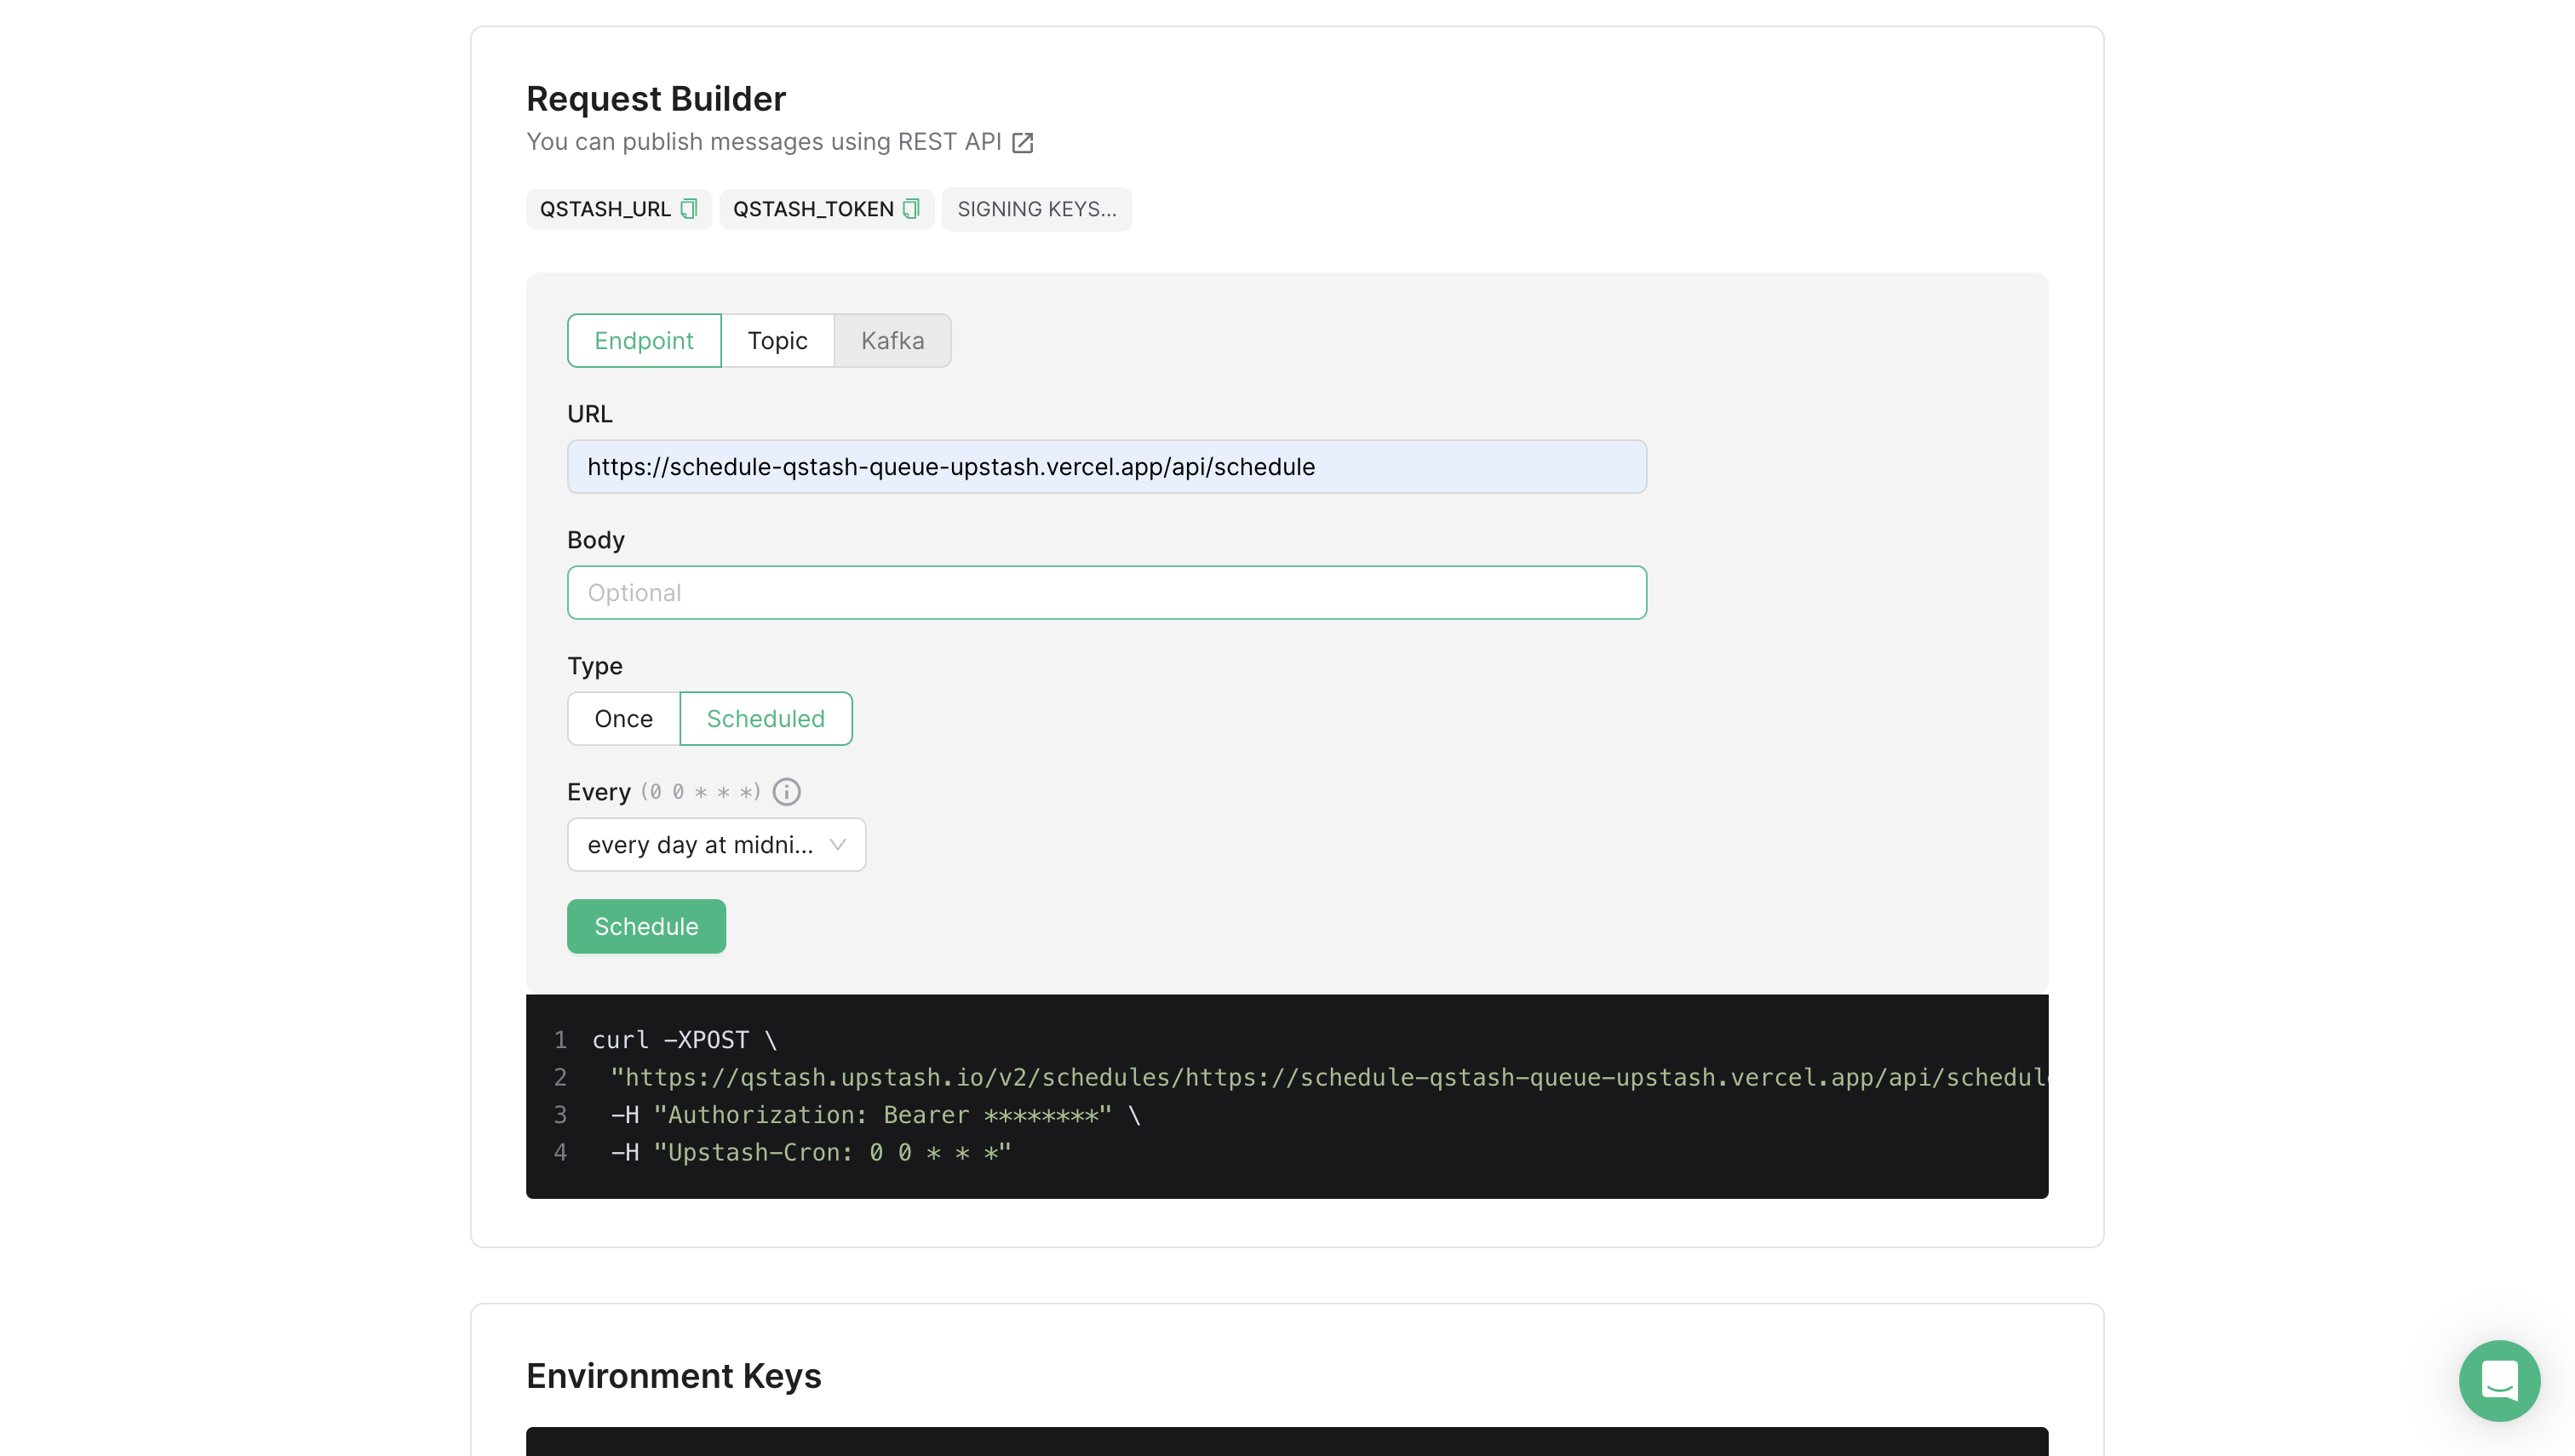Expand the 'every day at midnight' selector chevron
The height and width of the screenshot is (1456, 2575).
(838, 844)
